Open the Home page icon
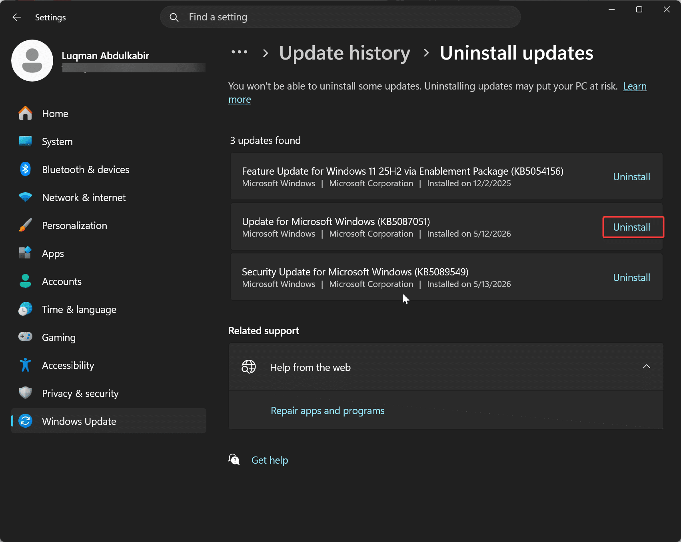Screen dimensions: 681x542 25,114
